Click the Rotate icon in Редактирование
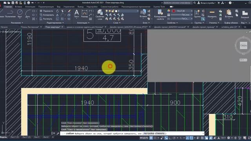This screenshot has height=141, width=251. coord(58,11)
